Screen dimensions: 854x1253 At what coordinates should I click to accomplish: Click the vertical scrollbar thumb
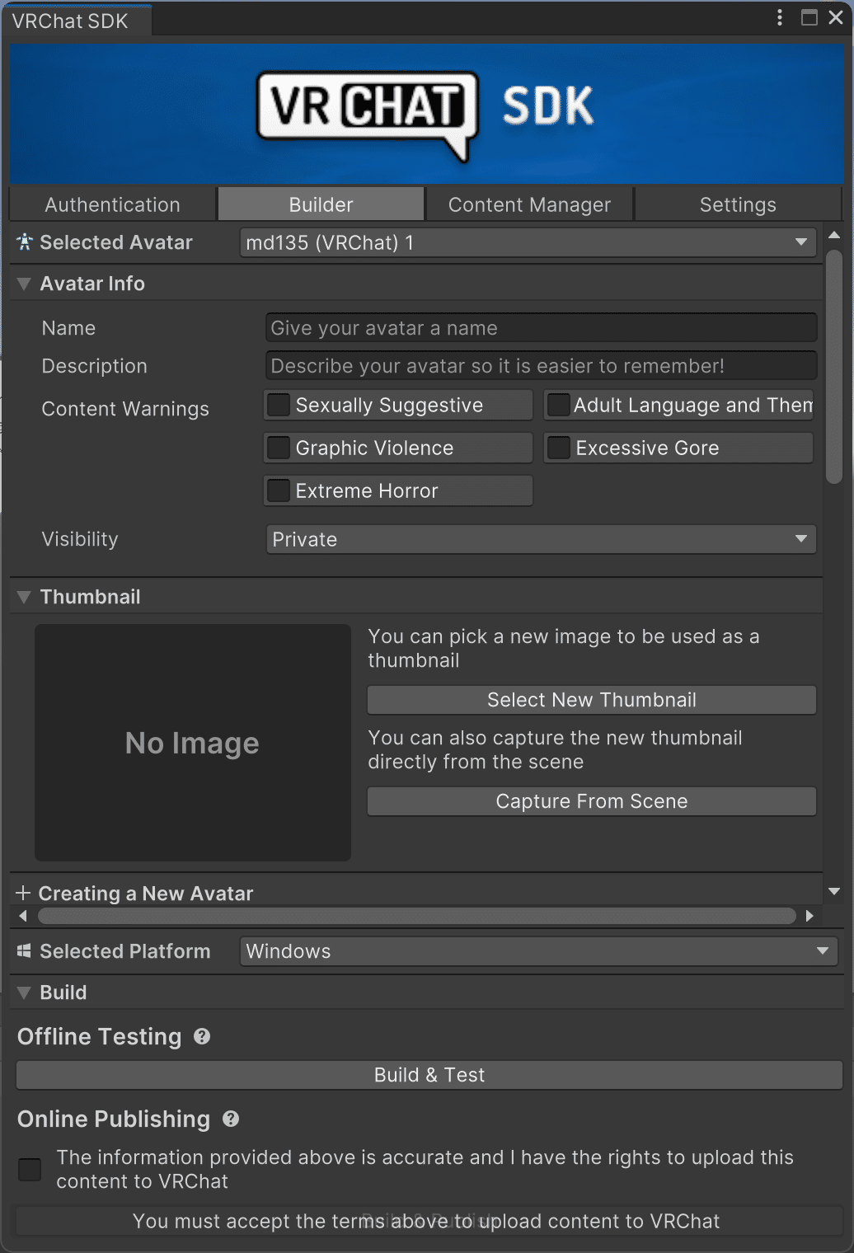[834, 367]
